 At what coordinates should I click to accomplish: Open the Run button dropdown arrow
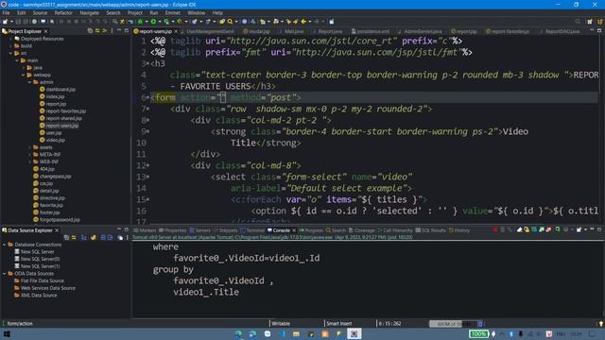click(159, 22)
